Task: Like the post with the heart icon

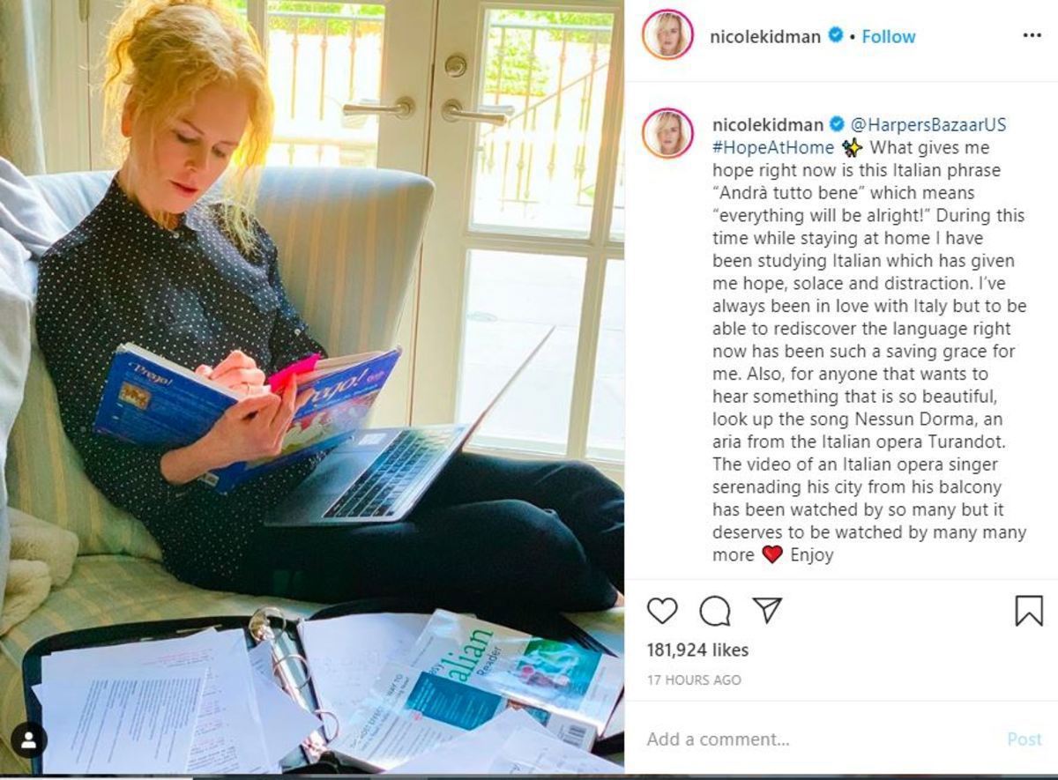Action: 662,611
